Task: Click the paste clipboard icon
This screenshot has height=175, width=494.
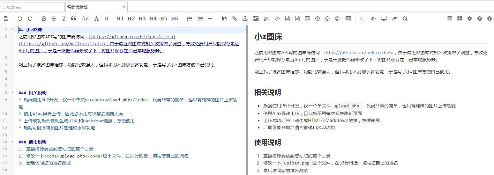Action: click(x=224, y=19)
